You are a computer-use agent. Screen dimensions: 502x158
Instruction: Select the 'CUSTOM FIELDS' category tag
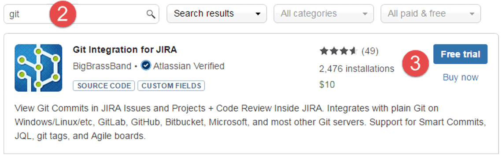click(x=171, y=86)
